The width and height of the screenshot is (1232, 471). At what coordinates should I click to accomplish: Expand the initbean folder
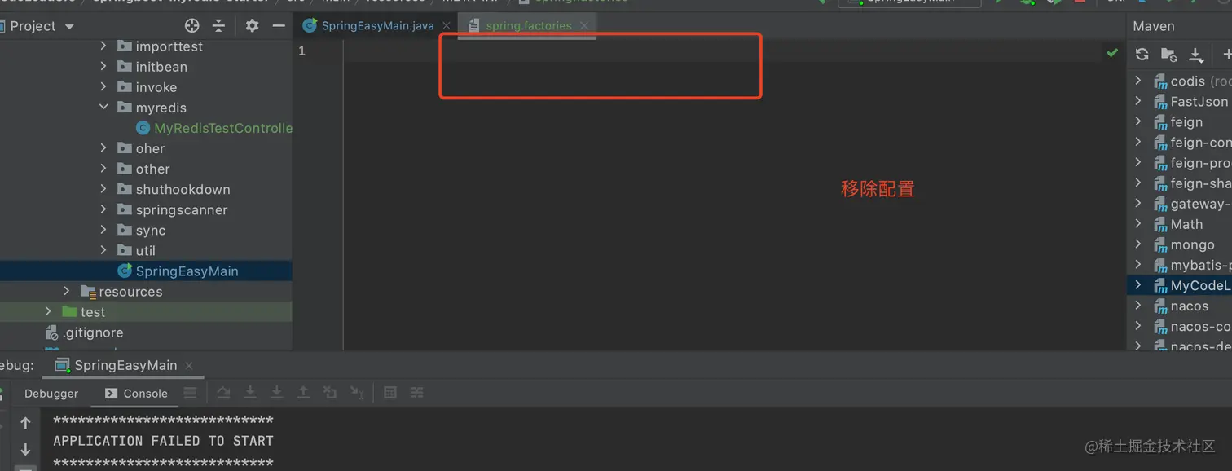pos(103,67)
